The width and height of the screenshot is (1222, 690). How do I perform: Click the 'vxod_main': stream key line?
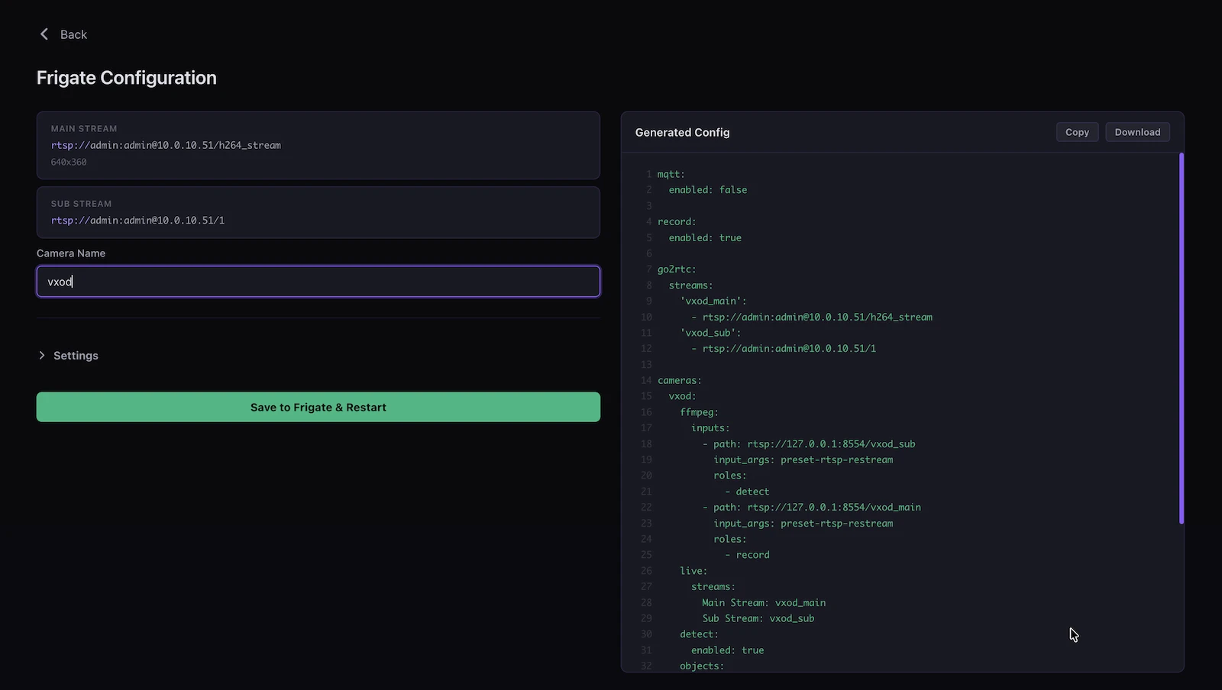[713, 301]
